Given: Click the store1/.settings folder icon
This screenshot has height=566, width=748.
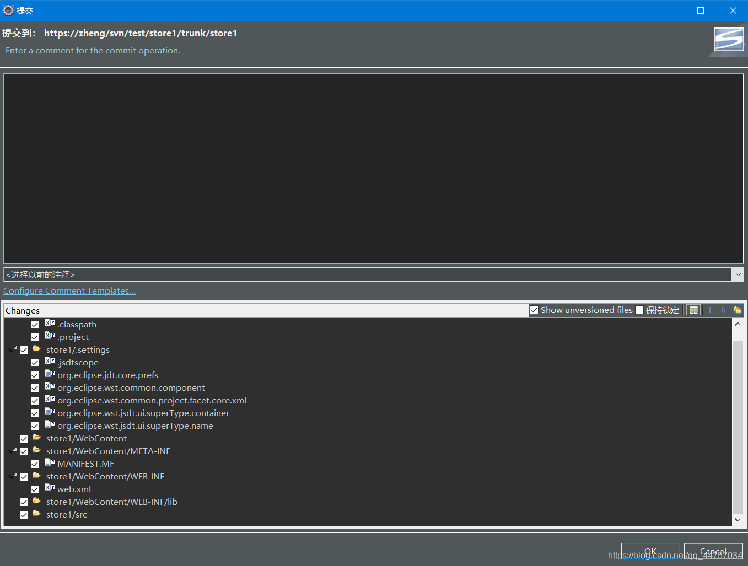Looking at the screenshot, I should (36, 349).
